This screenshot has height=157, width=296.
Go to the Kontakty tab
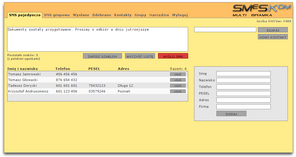pyautogui.click(x=123, y=15)
